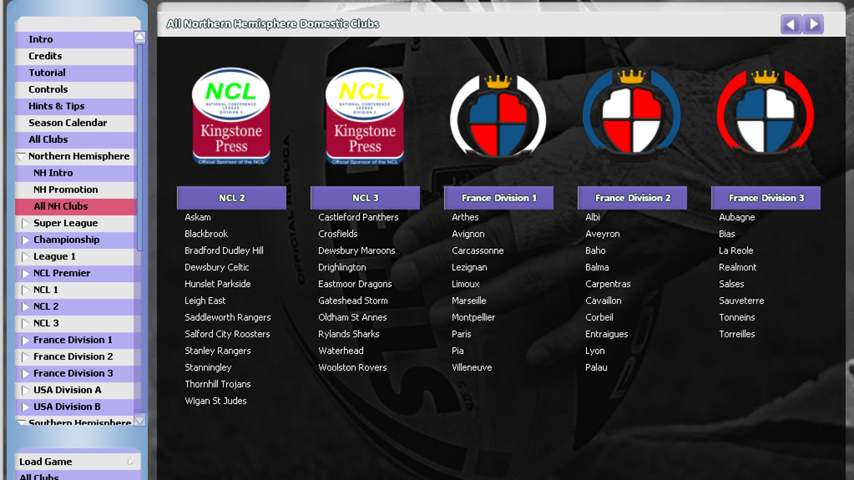Screen dimensions: 854x480
Task: Select the NH Intro item
Action: pyautogui.click(x=74, y=173)
